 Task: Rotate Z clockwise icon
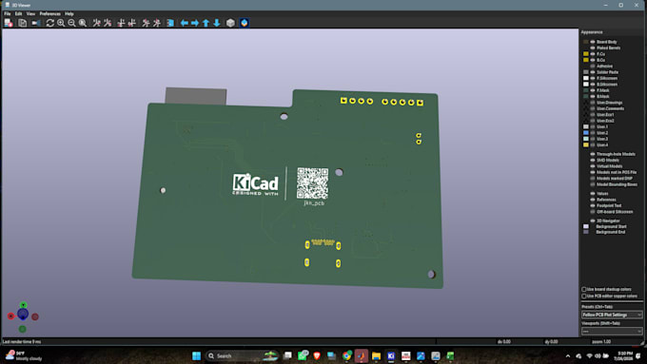[x=146, y=23]
